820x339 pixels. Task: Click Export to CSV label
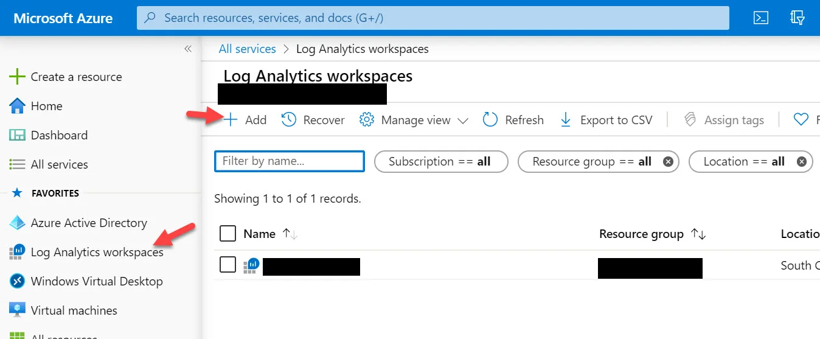(616, 120)
